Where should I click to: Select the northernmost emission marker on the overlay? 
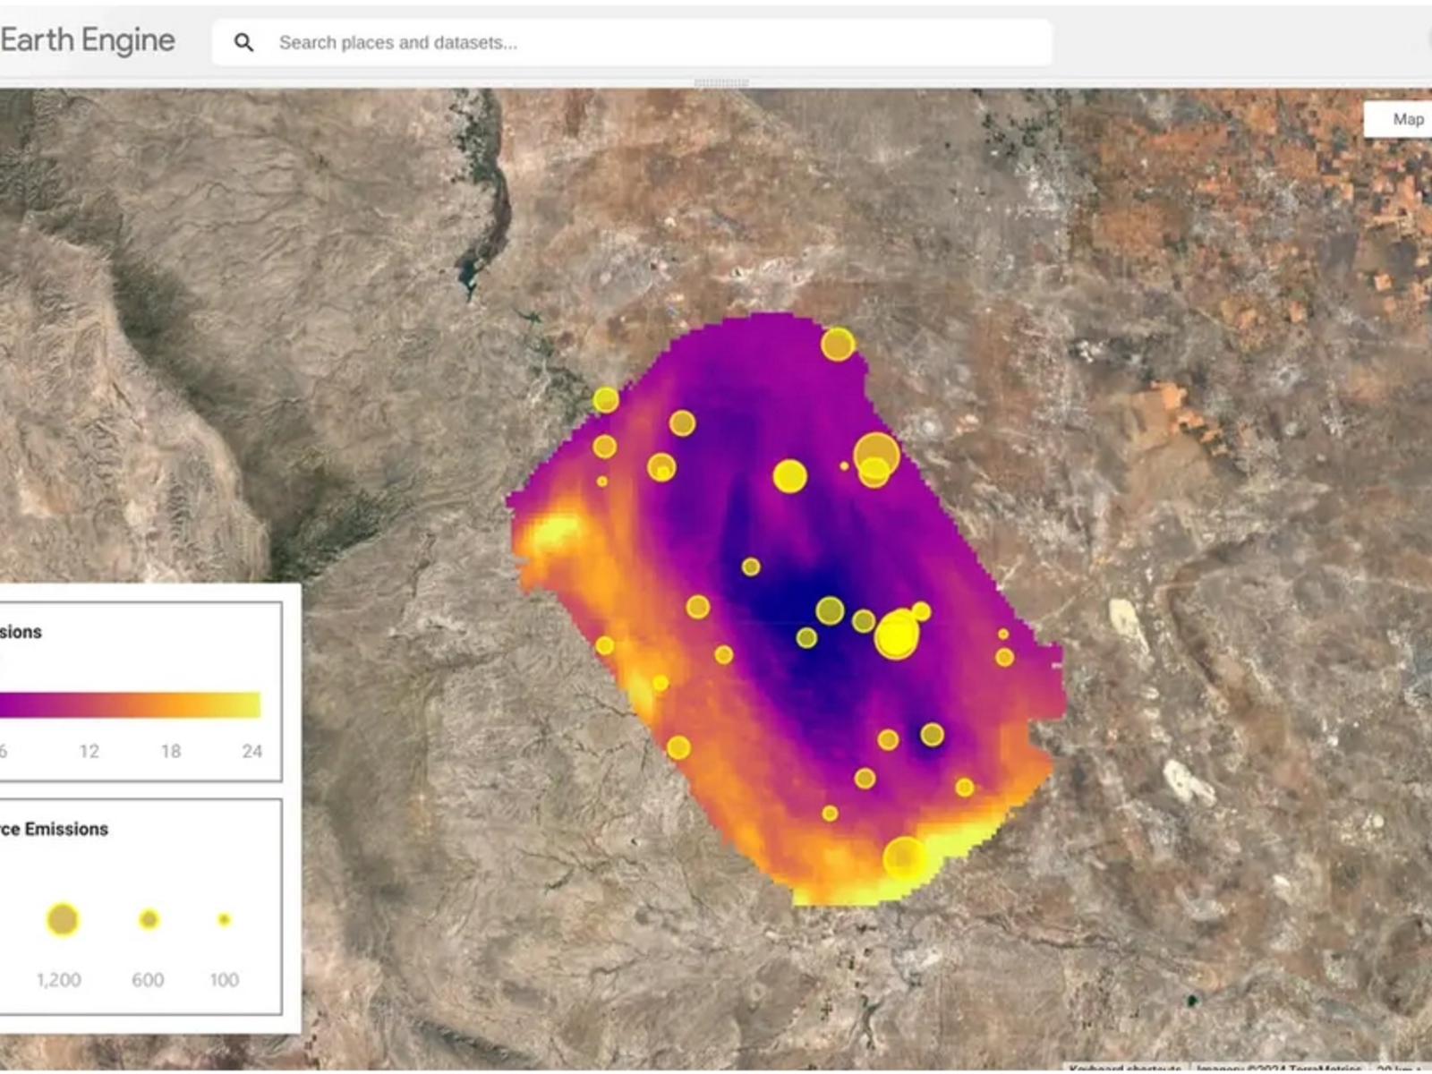[x=838, y=345]
